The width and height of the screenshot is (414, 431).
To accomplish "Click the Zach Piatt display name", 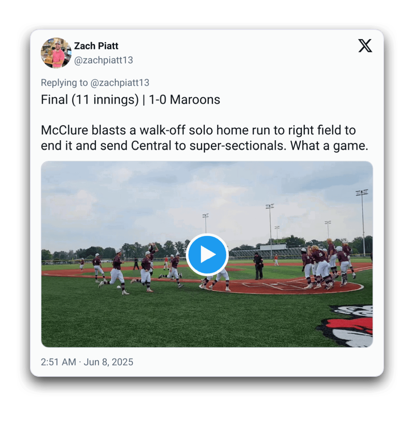I will 96,46.
